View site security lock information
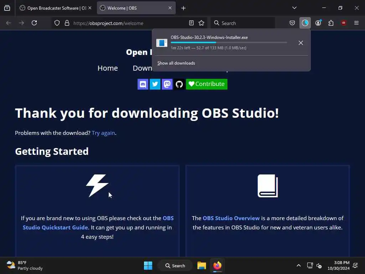This screenshot has height=274, width=365. pyautogui.click(x=67, y=23)
